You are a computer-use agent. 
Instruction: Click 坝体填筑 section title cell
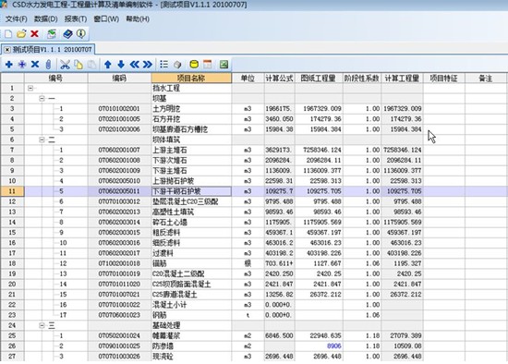pyautogui.click(x=191, y=140)
